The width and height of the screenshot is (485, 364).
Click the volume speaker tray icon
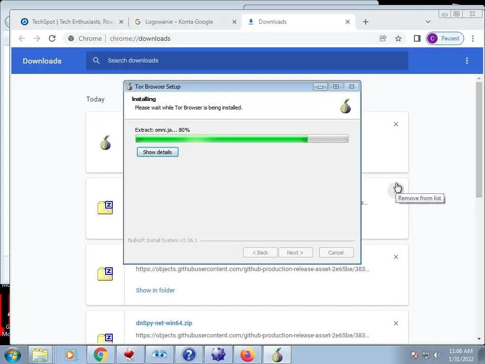pyautogui.click(x=437, y=355)
